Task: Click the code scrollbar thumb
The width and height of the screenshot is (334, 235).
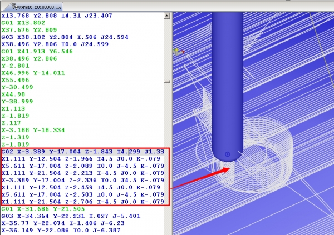Action: click(167, 81)
